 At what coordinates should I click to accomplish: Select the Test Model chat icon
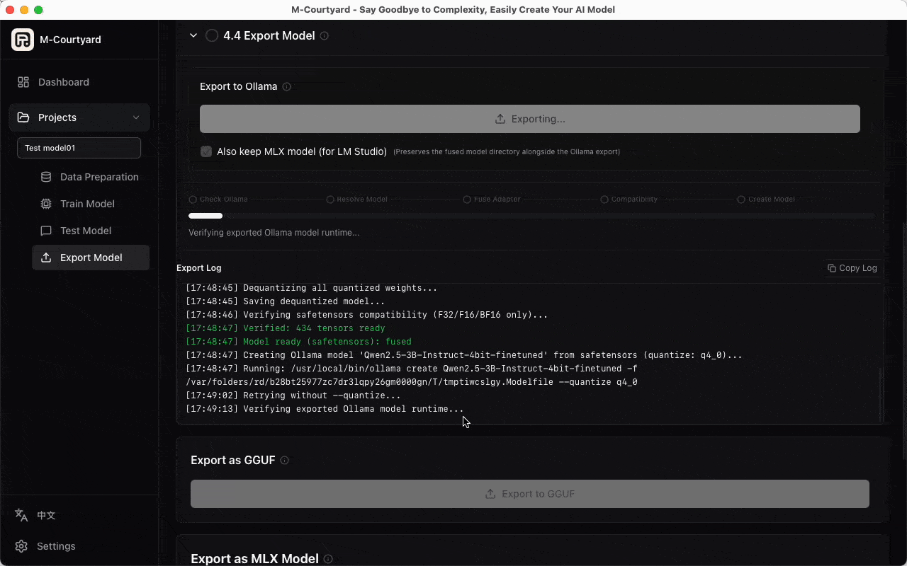tap(46, 231)
